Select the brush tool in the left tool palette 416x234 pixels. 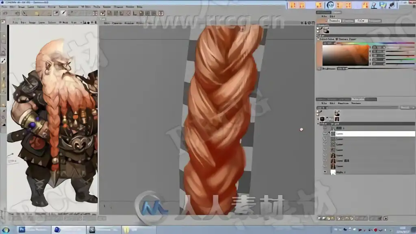pos(3,61)
